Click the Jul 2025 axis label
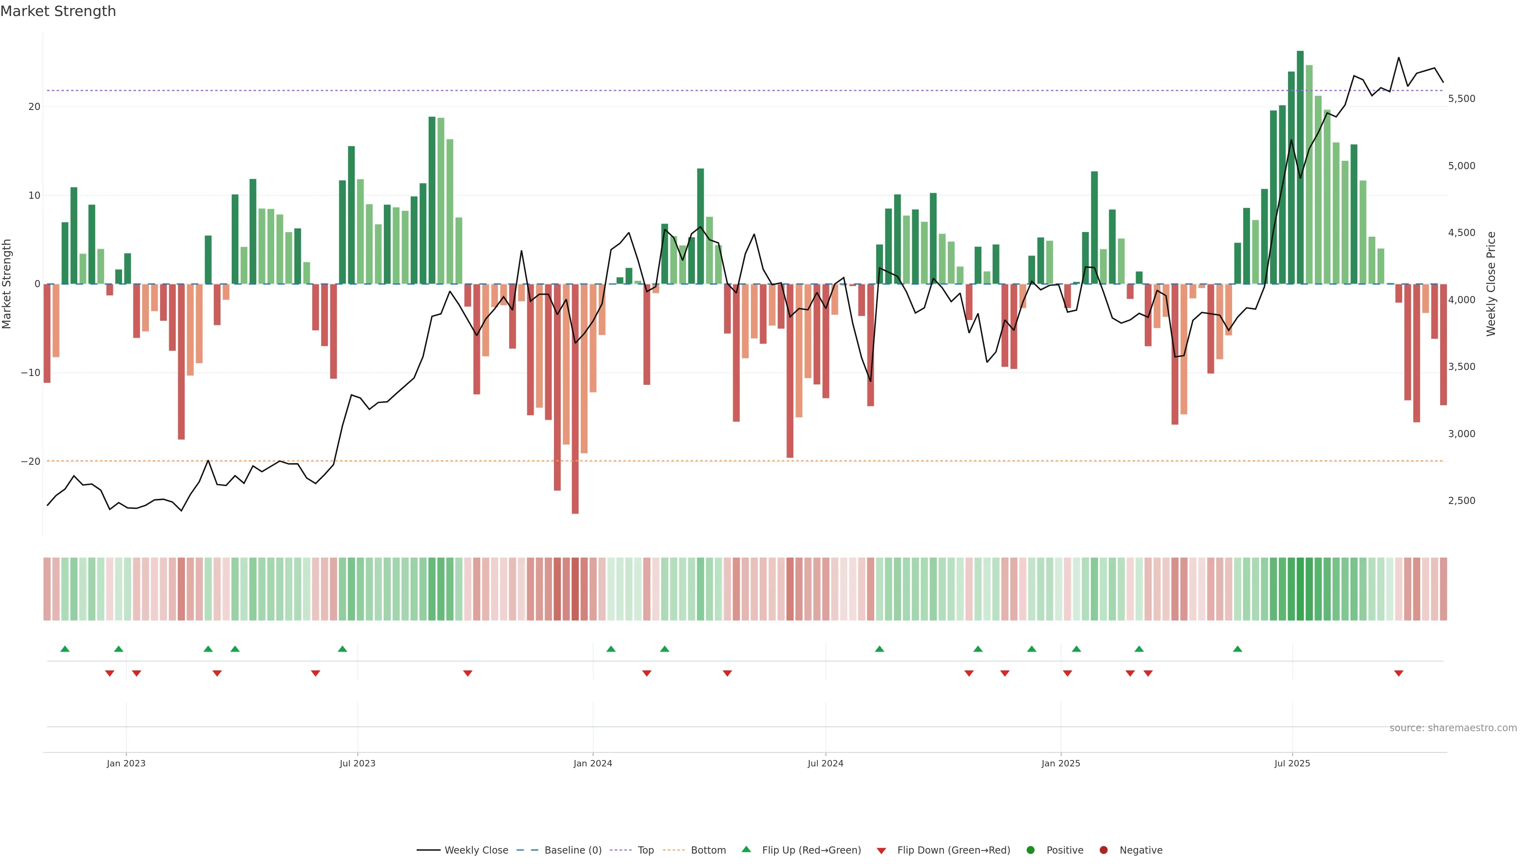 [x=1292, y=763]
